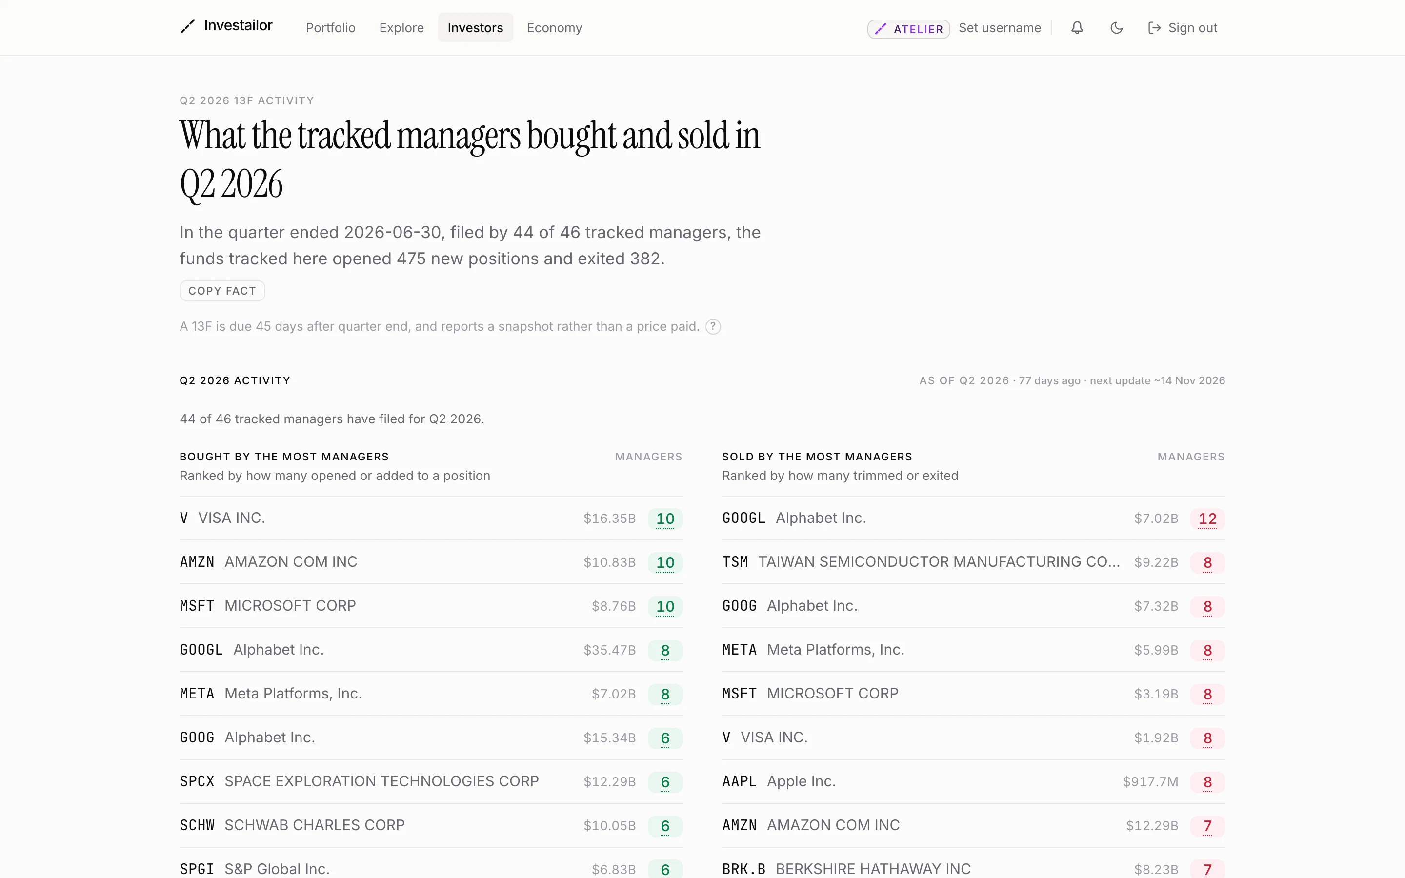Open VISA INC. in sold list

pos(974,738)
